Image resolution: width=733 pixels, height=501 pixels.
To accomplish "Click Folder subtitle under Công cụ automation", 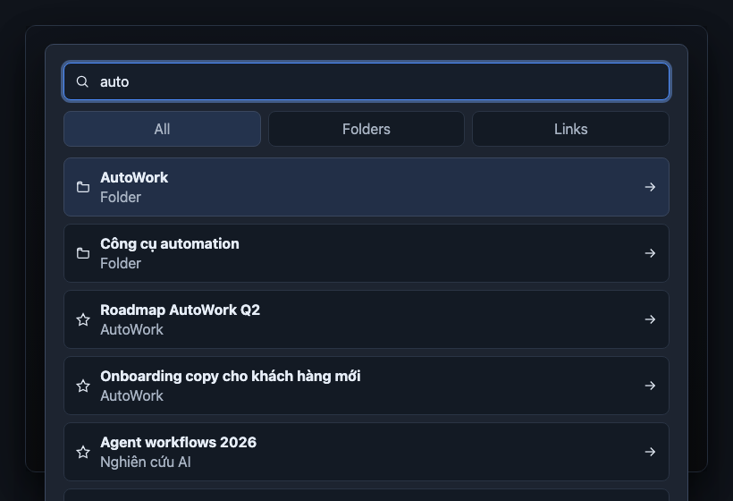I will coord(121,263).
